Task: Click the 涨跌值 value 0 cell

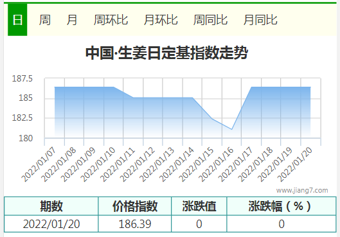Action: (199, 224)
